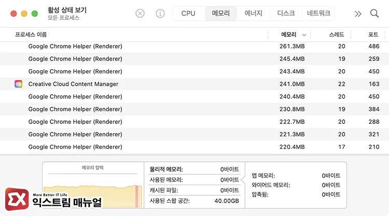Expand the toolbar overflow chevrons
The width and height of the screenshot is (389, 216).
click(x=358, y=13)
